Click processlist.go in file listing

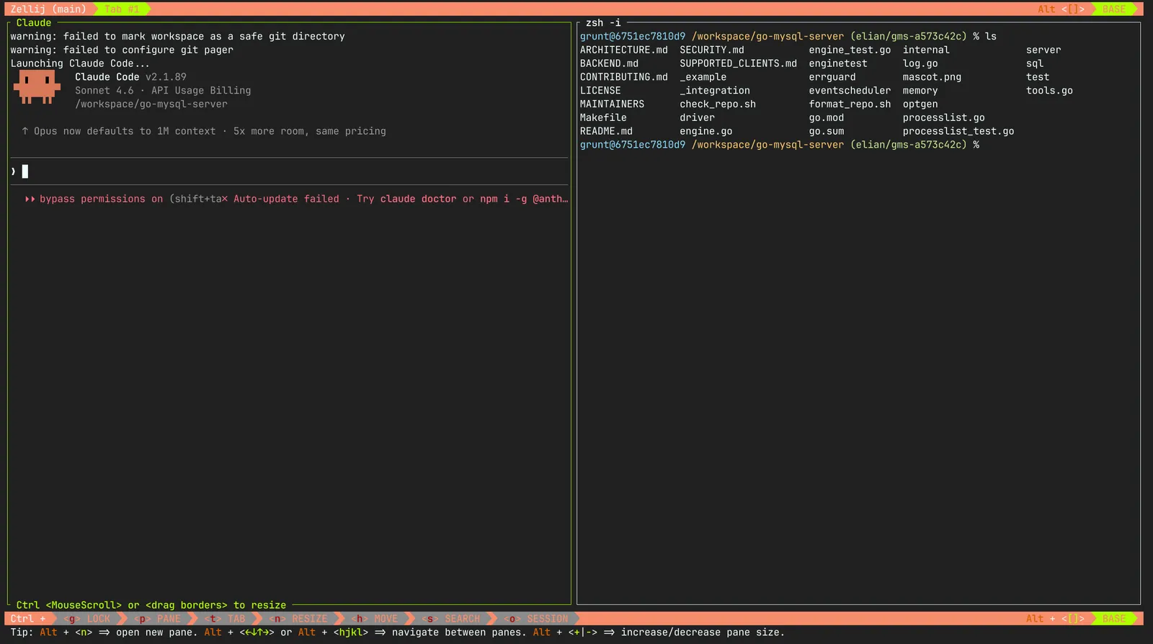[x=944, y=117]
